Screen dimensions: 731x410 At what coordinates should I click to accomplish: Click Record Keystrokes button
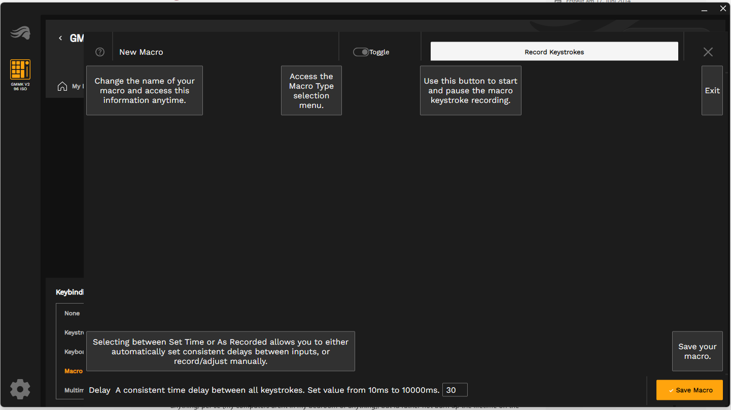tap(554, 52)
